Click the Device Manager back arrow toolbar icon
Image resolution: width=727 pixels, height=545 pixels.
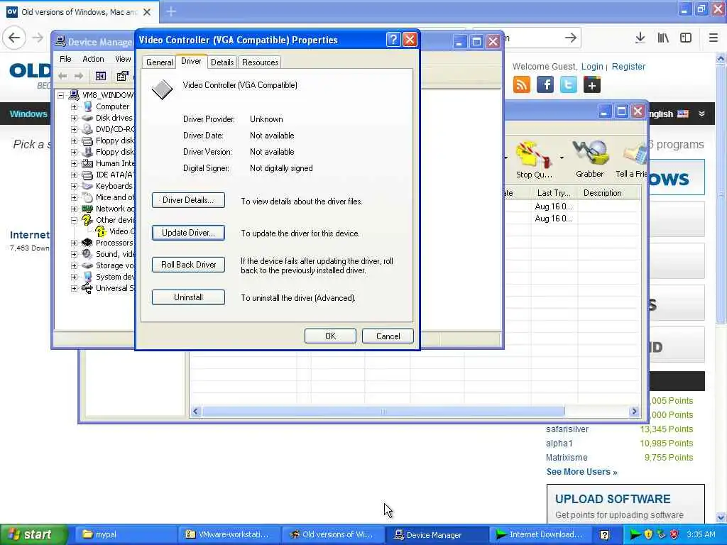[62, 76]
